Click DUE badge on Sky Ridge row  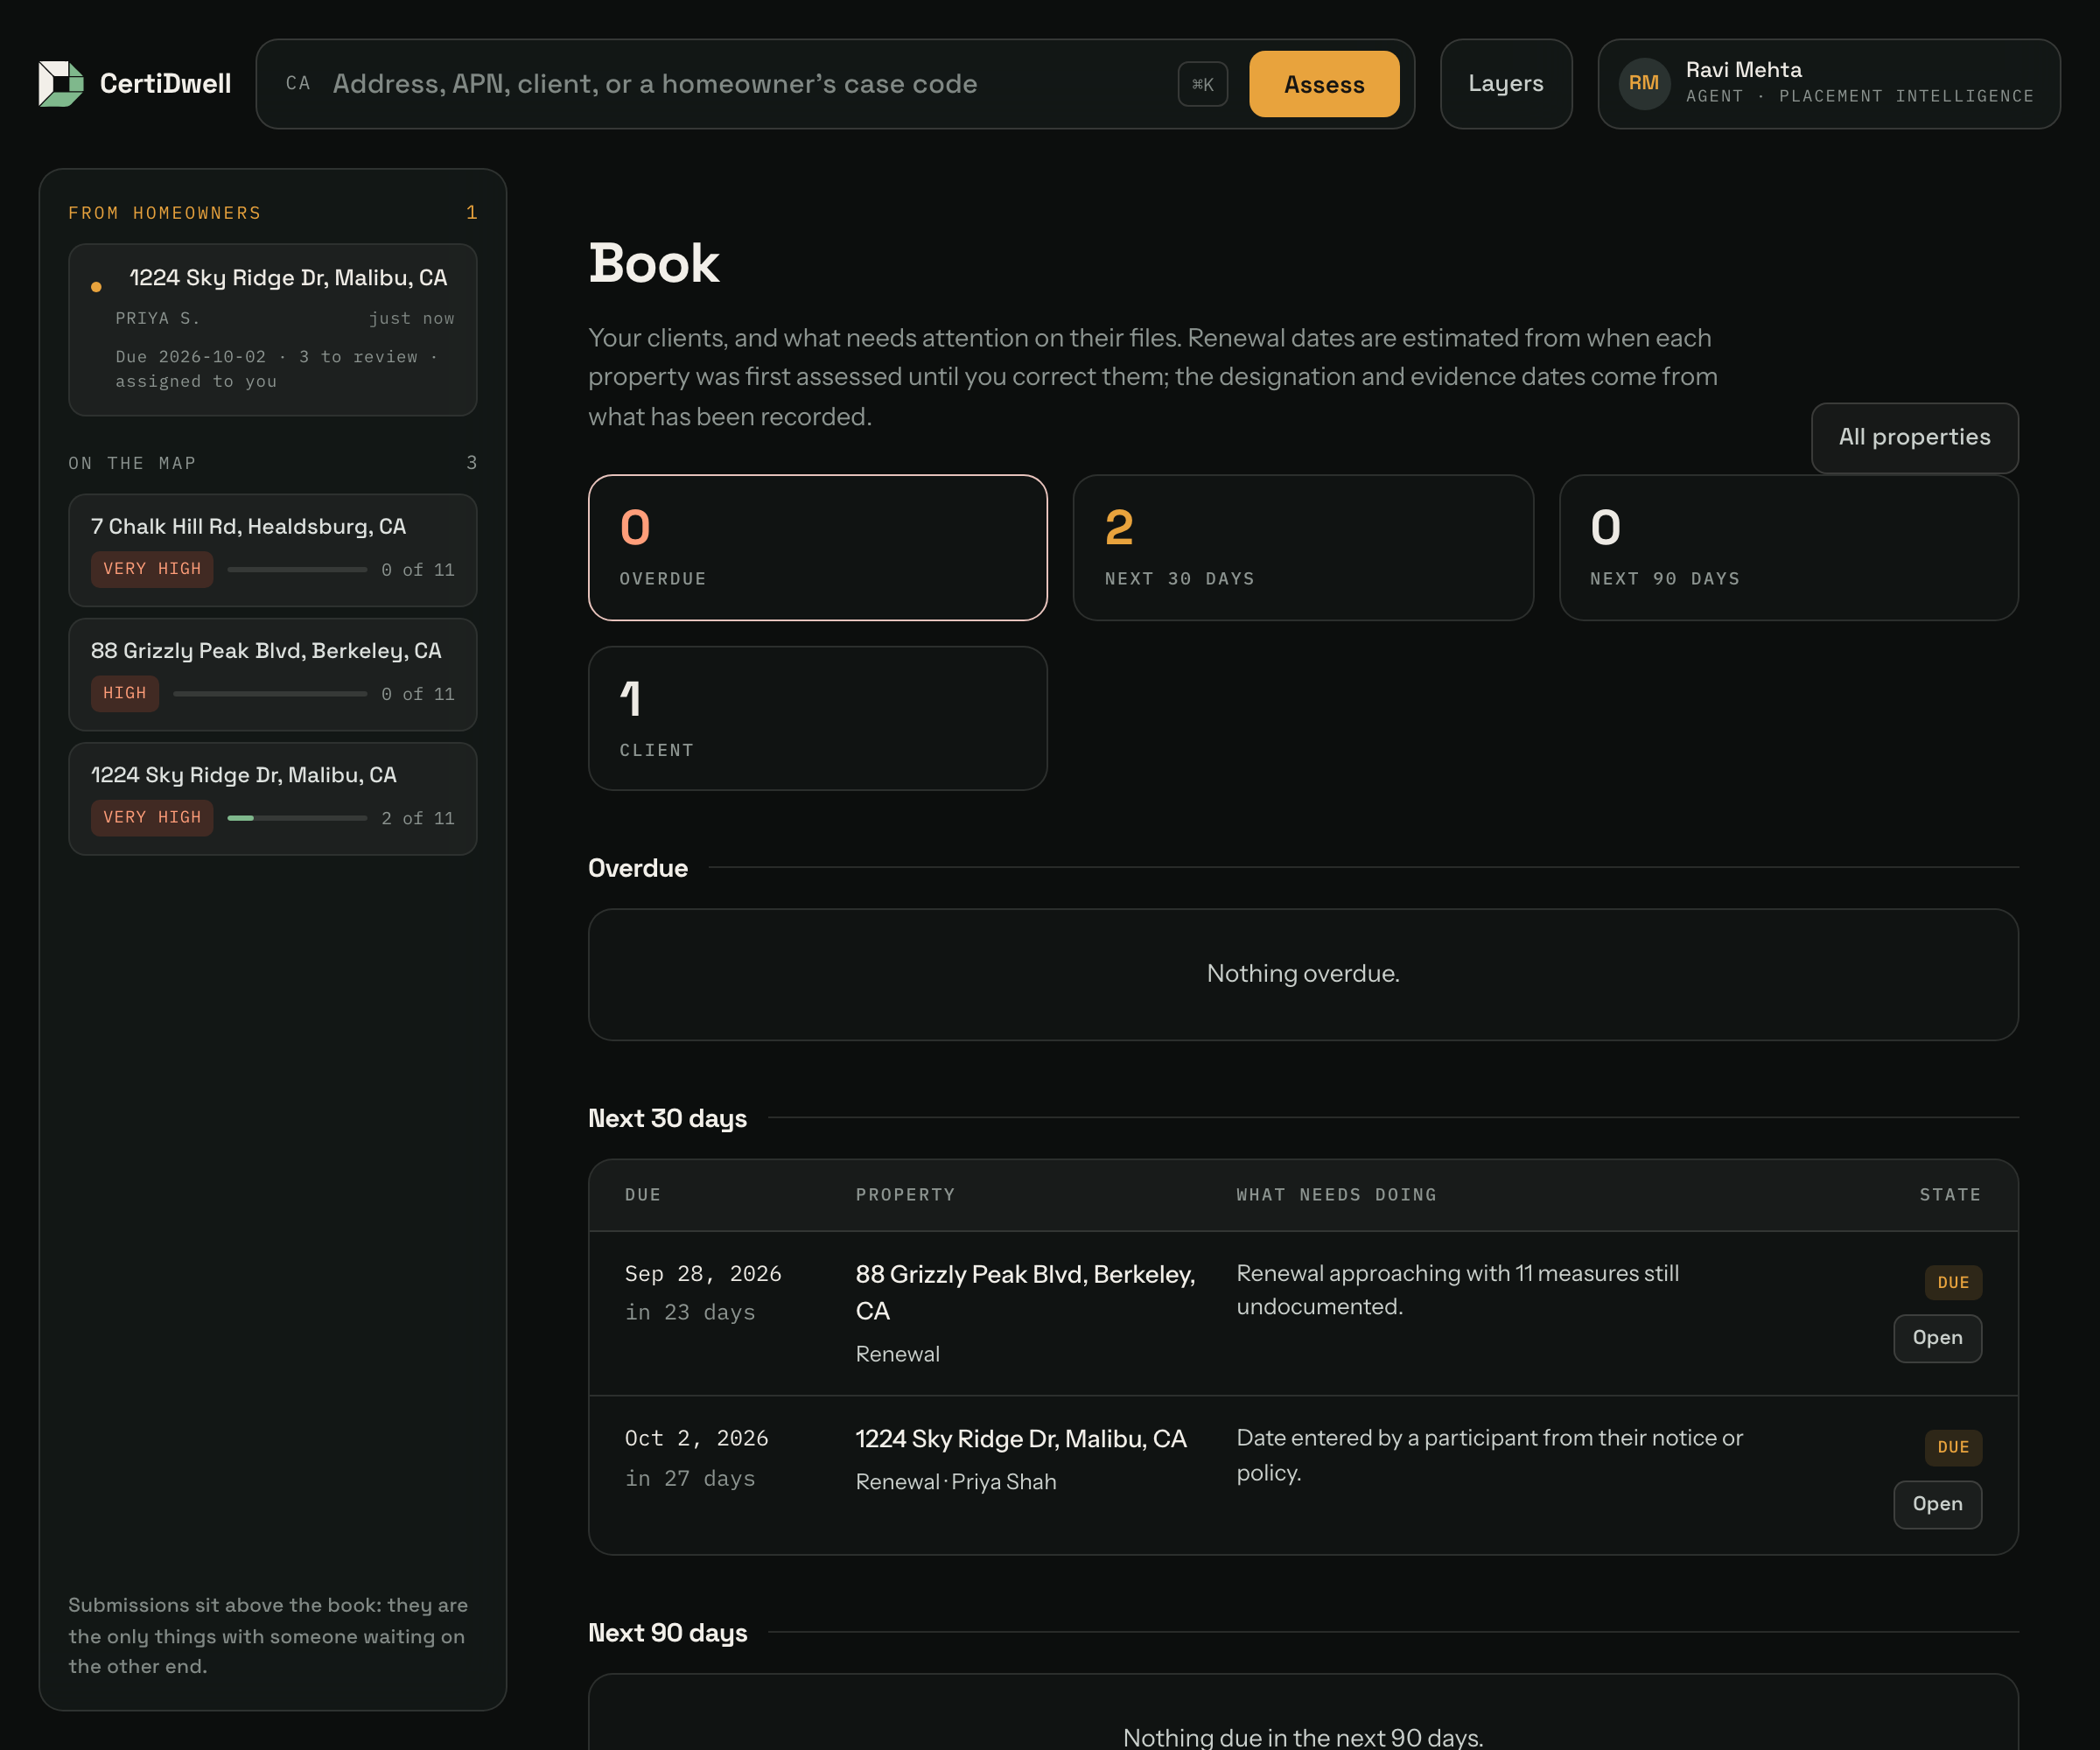click(1952, 1447)
